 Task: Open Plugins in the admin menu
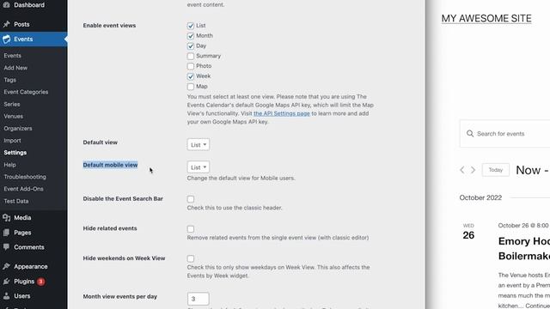point(24,282)
